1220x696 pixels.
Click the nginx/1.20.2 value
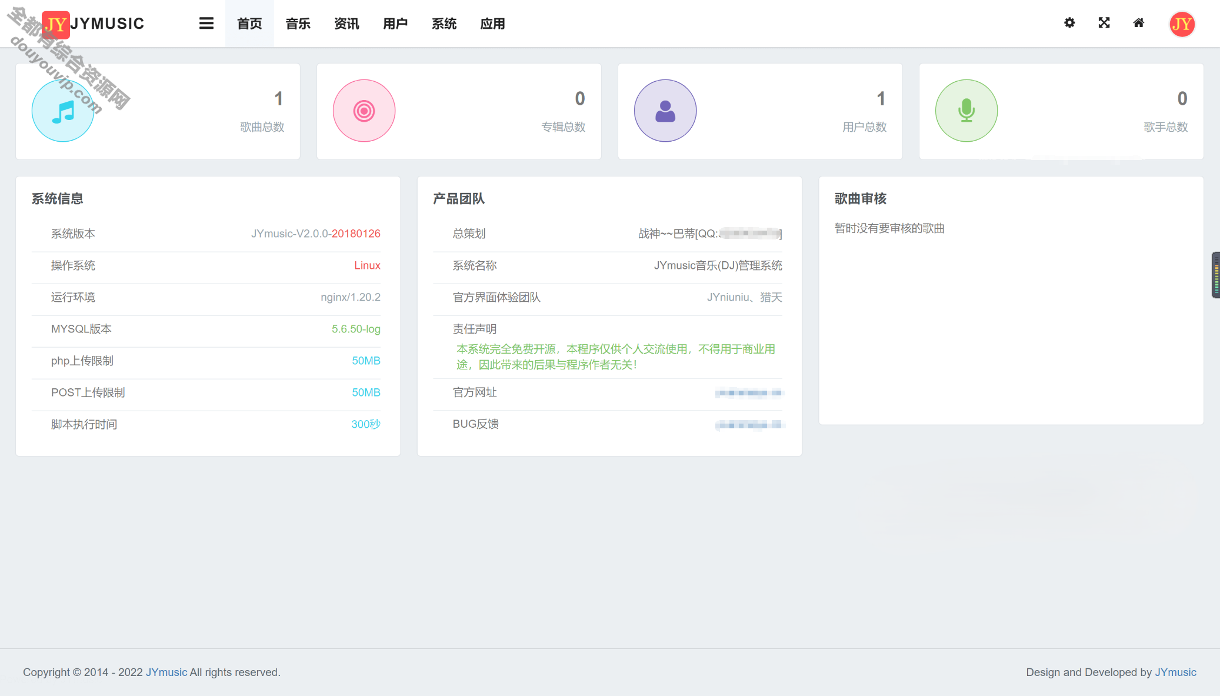coord(351,297)
